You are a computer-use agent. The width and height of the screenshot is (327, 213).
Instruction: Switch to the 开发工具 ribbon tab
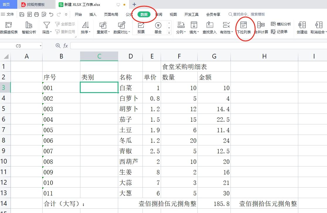[x=191, y=14]
